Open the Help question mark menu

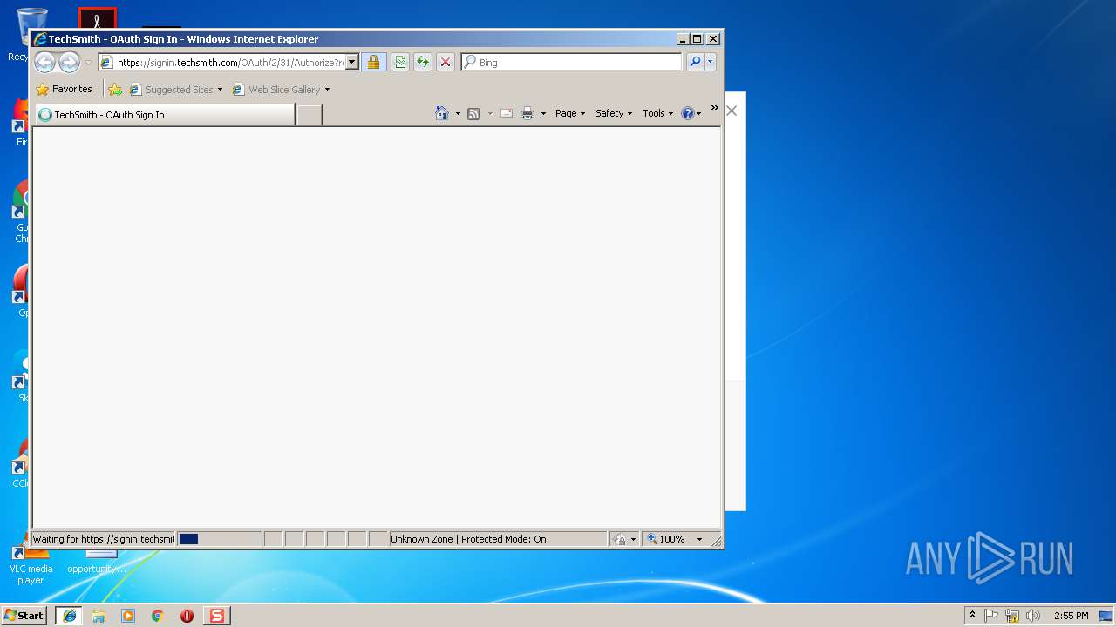click(691, 113)
